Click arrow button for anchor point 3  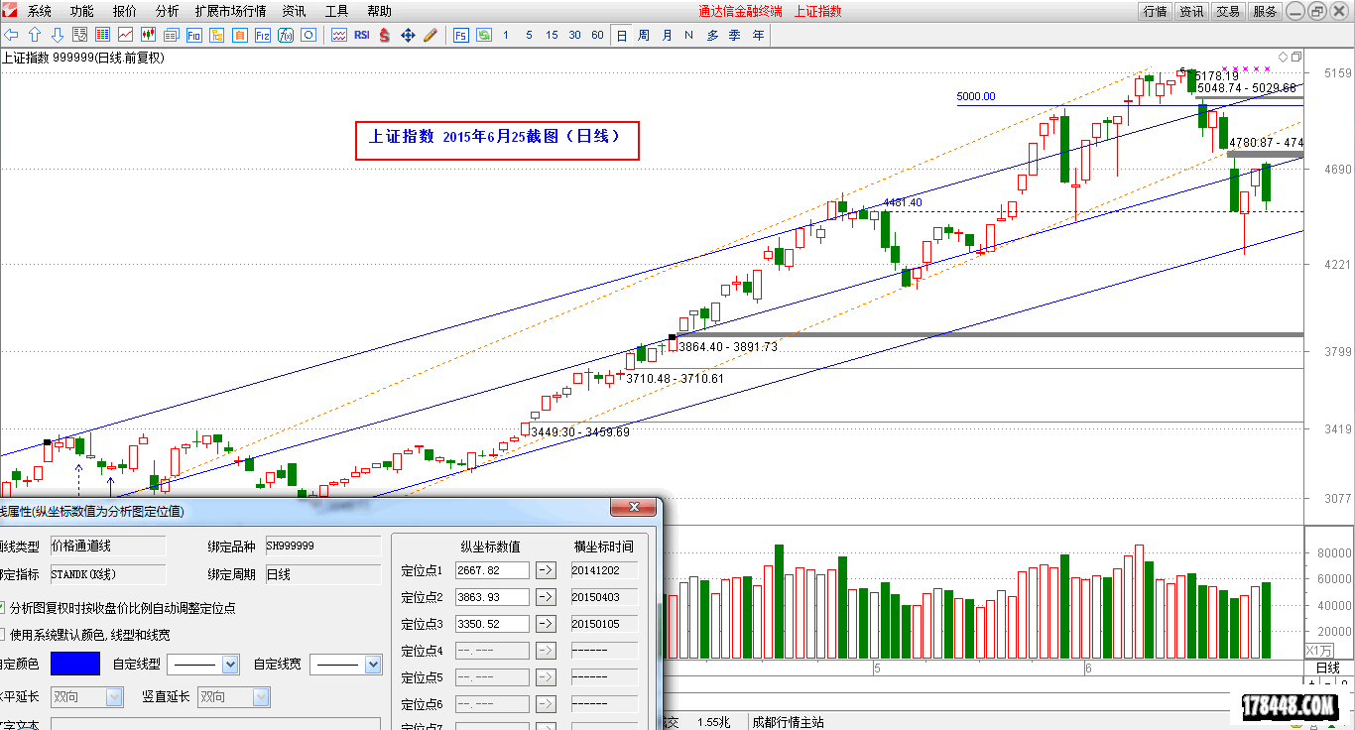click(x=546, y=624)
